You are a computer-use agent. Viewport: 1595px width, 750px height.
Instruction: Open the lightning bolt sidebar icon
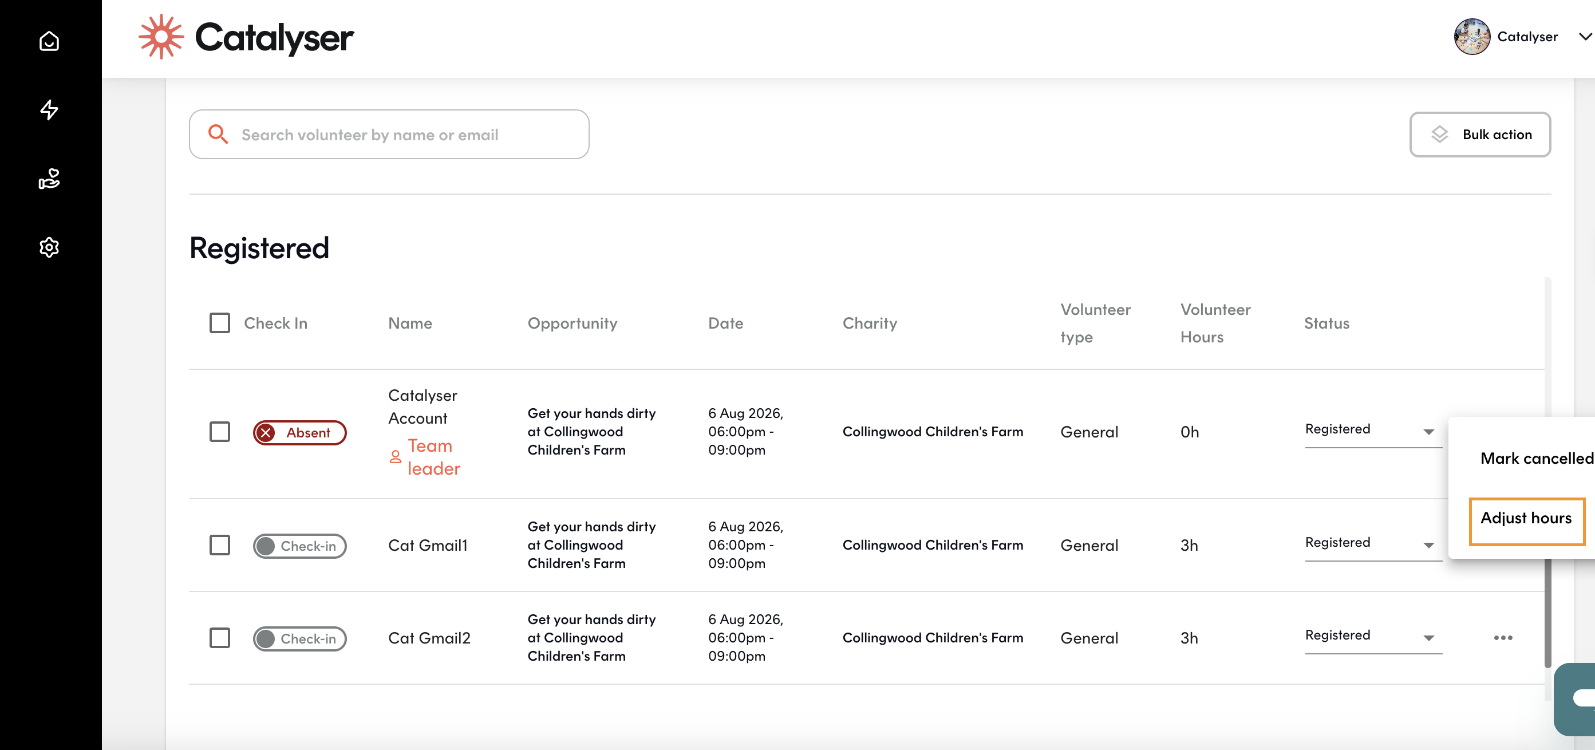coord(49,109)
